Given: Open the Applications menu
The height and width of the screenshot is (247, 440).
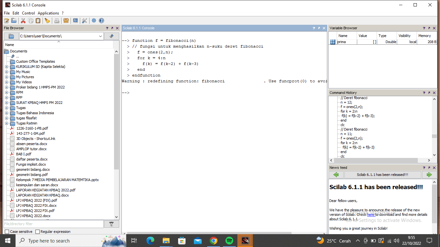Looking at the screenshot, I should (48, 13).
